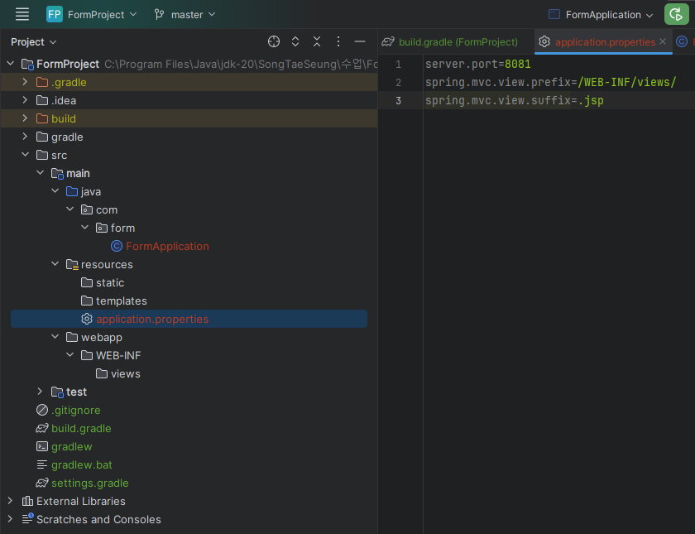695x534 pixels.
Task: Hide the Project tool window
Action: [360, 41]
